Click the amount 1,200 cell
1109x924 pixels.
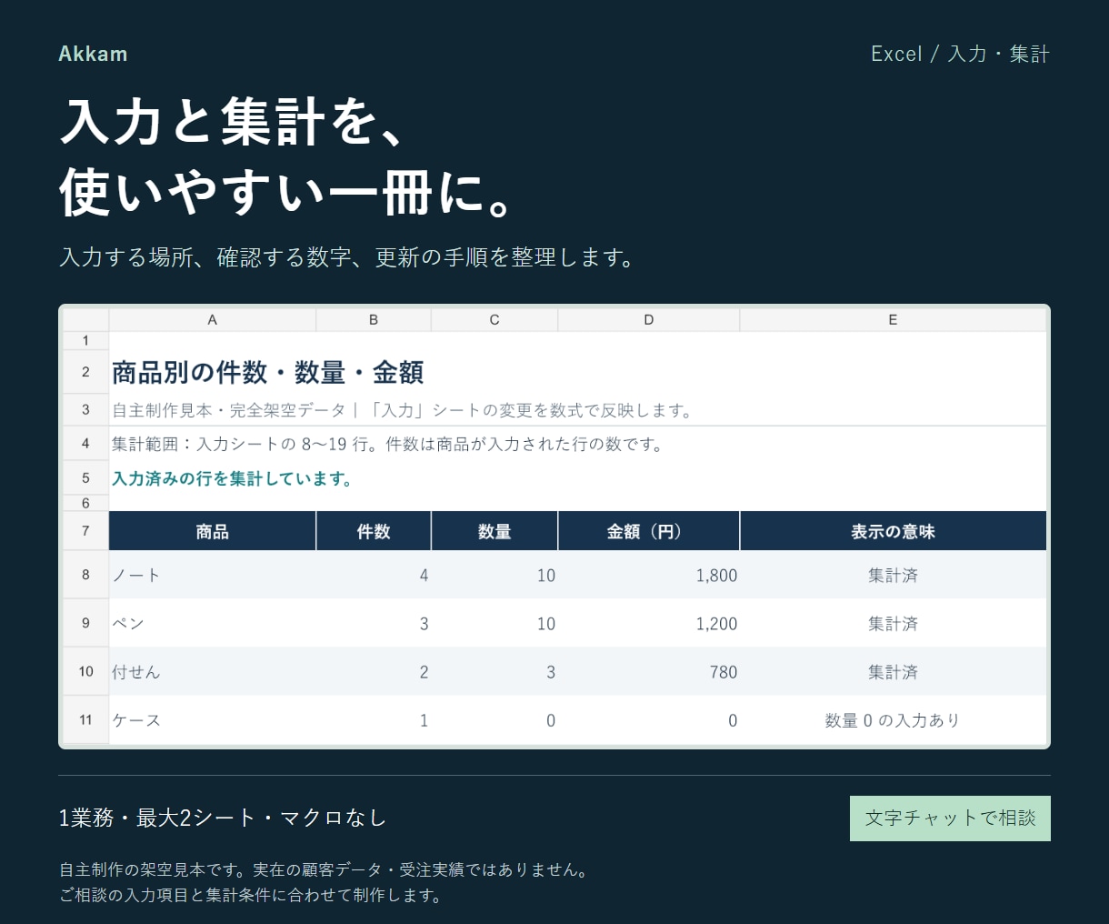[649, 623]
